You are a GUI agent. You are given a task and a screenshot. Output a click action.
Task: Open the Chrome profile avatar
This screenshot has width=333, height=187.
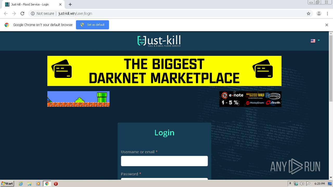319,14
